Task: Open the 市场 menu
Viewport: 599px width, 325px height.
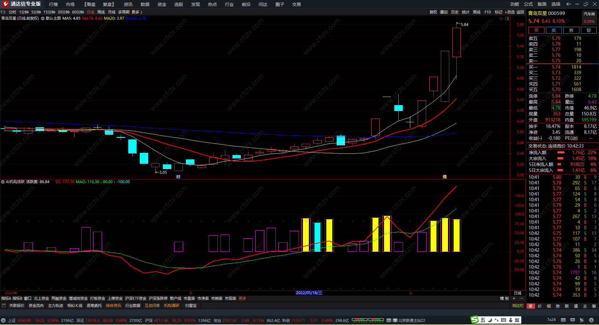Action: [x=70, y=4]
